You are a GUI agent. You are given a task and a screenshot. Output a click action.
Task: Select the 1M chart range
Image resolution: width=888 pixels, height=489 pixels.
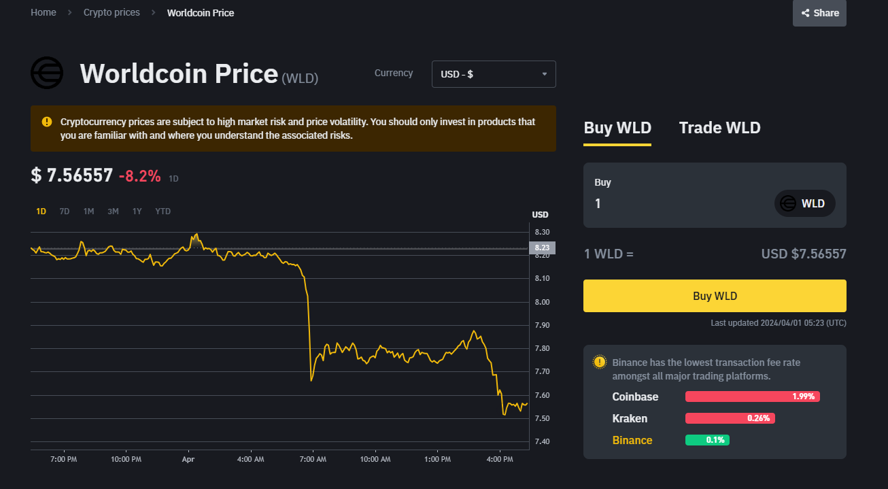coord(88,212)
